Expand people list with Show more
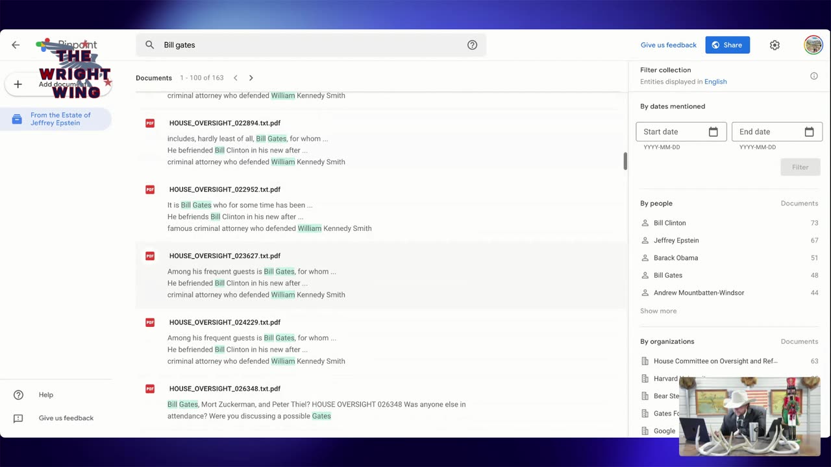Screen dimensions: 831x467 click(658, 311)
